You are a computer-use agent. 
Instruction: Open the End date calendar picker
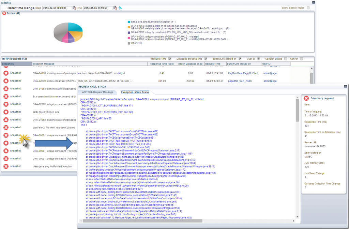click(115, 8)
